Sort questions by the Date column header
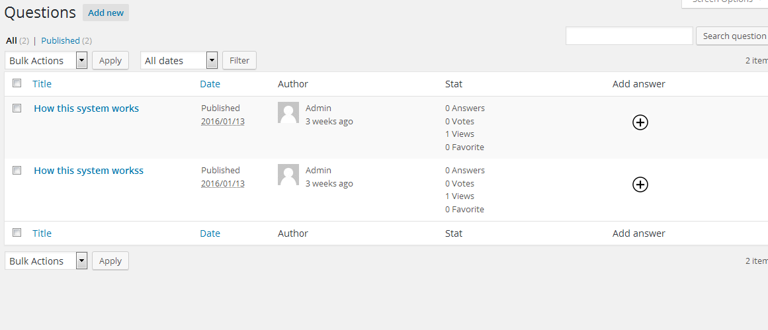 [210, 84]
